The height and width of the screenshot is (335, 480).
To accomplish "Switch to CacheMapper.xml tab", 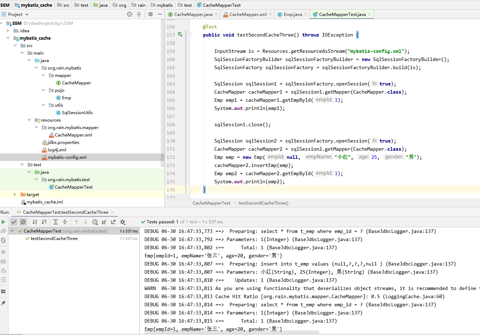I will pos(248,14).
